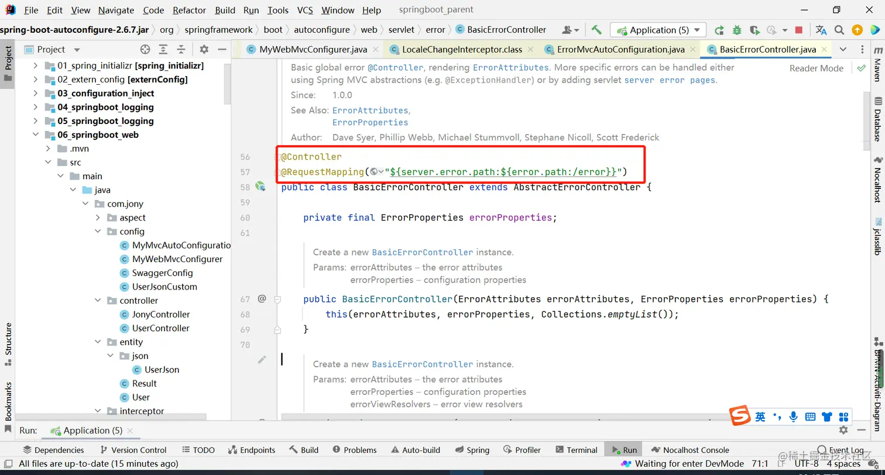Image resolution: width=885 pixels, height=475 pixels.
Task: Collapse all nodes in the Project panel
Action: (x=181, y=50)
